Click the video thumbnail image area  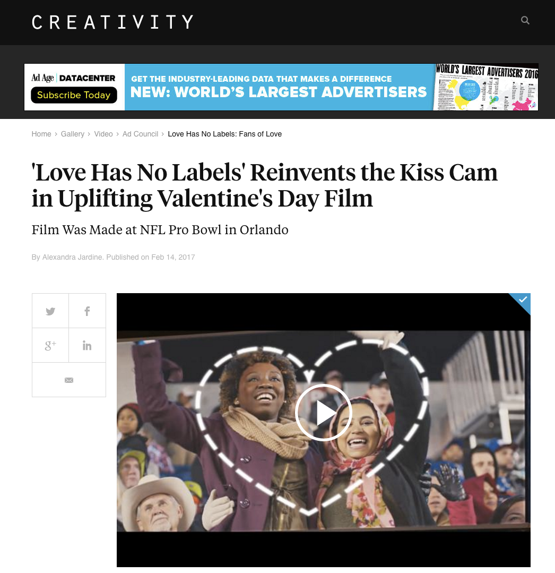point(324,430)
